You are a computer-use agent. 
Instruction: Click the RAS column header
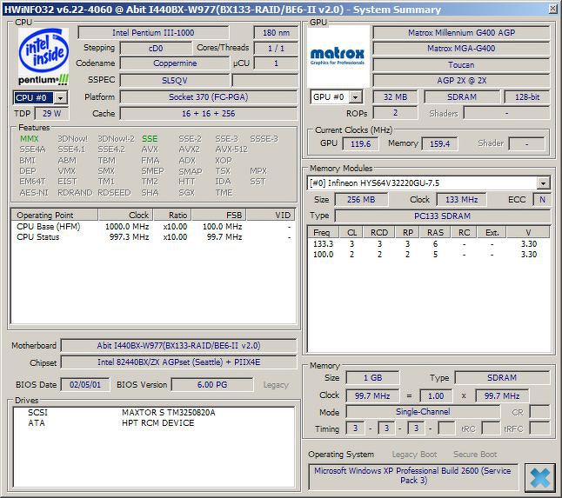point(435,232)
